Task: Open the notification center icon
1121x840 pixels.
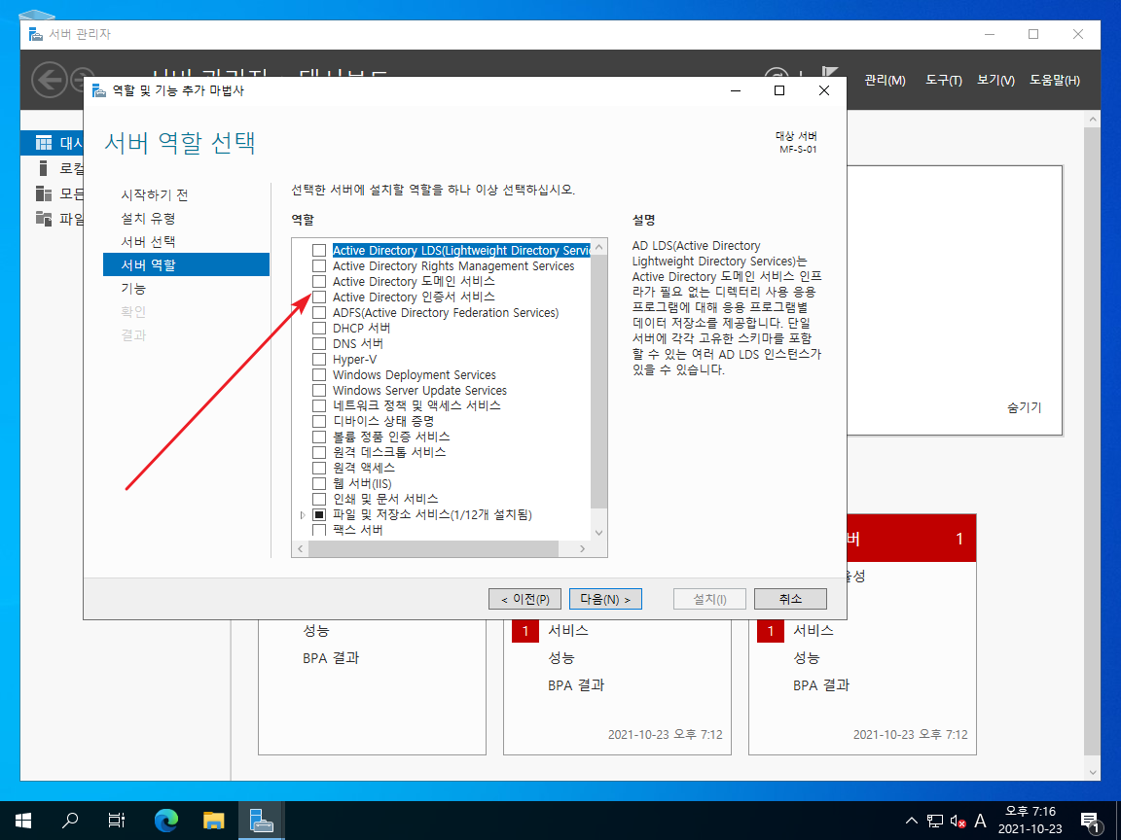Action: pos(1090,821)
